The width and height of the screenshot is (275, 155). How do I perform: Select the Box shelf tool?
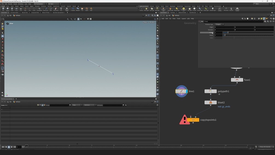point(3,9)
